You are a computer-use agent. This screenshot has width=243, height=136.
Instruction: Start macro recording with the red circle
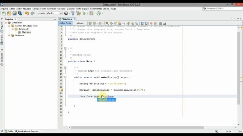click(151, 23)
